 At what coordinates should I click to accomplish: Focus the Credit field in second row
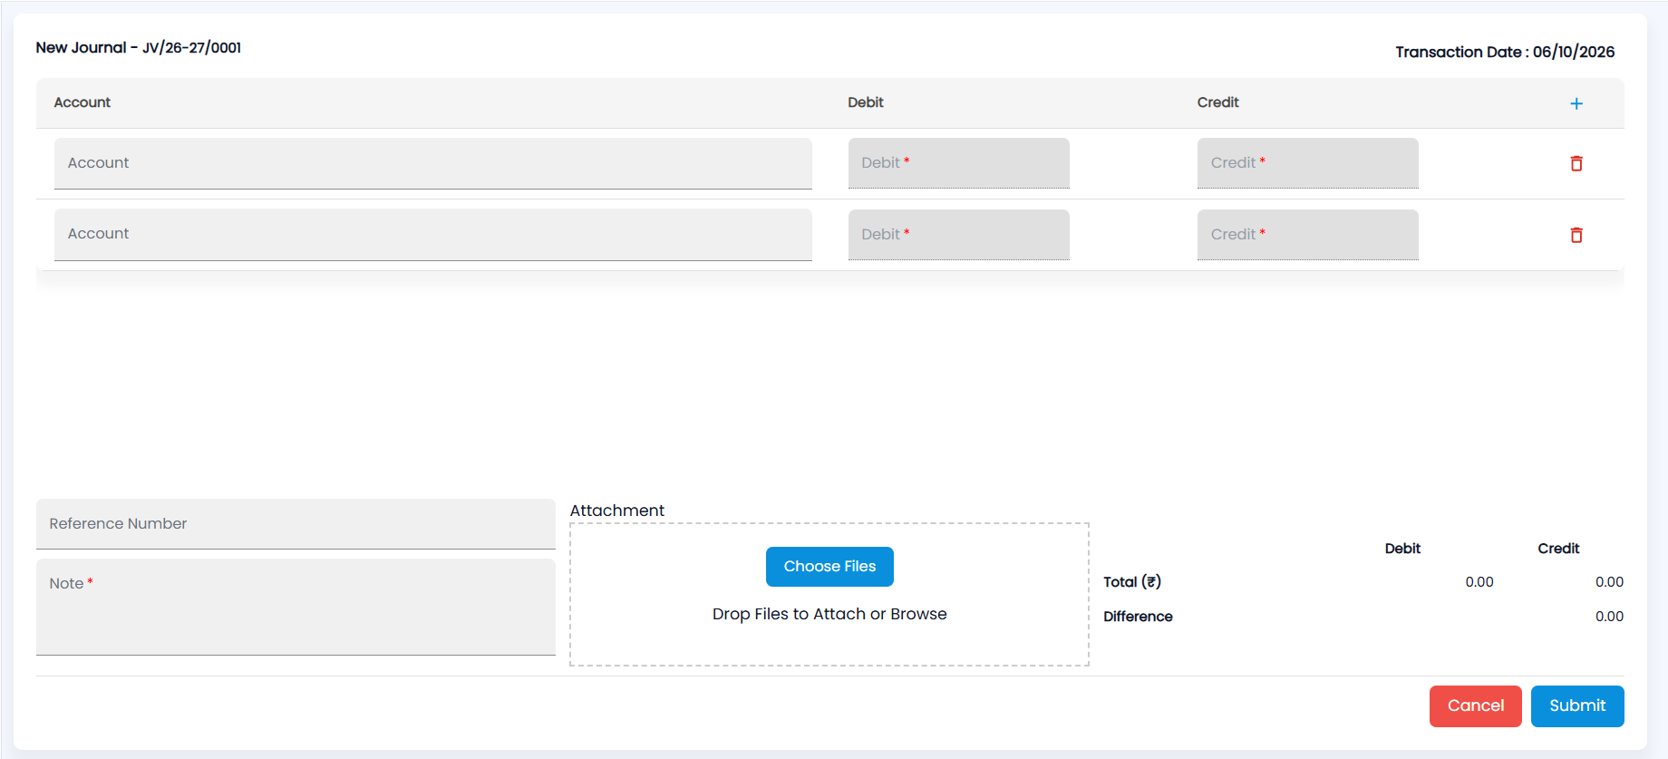click(1308, 235)
